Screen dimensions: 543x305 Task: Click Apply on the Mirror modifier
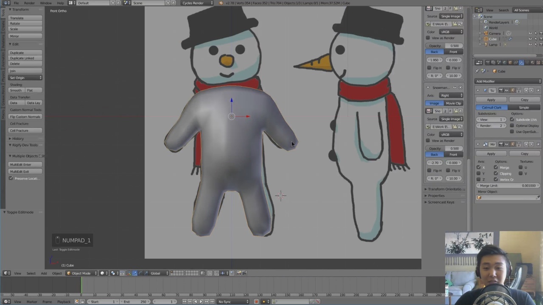point(491,154)
